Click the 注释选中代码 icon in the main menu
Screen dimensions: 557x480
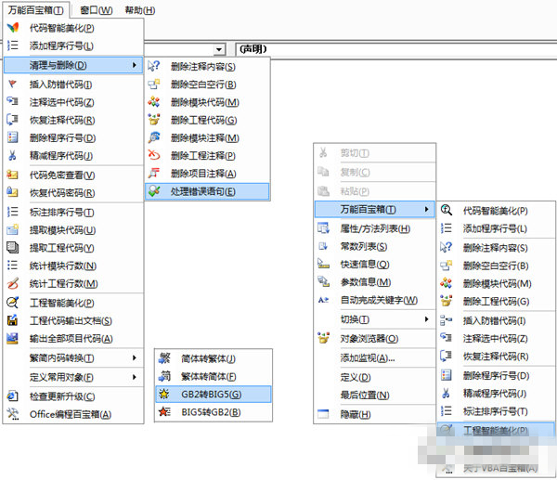coord(13,101)
